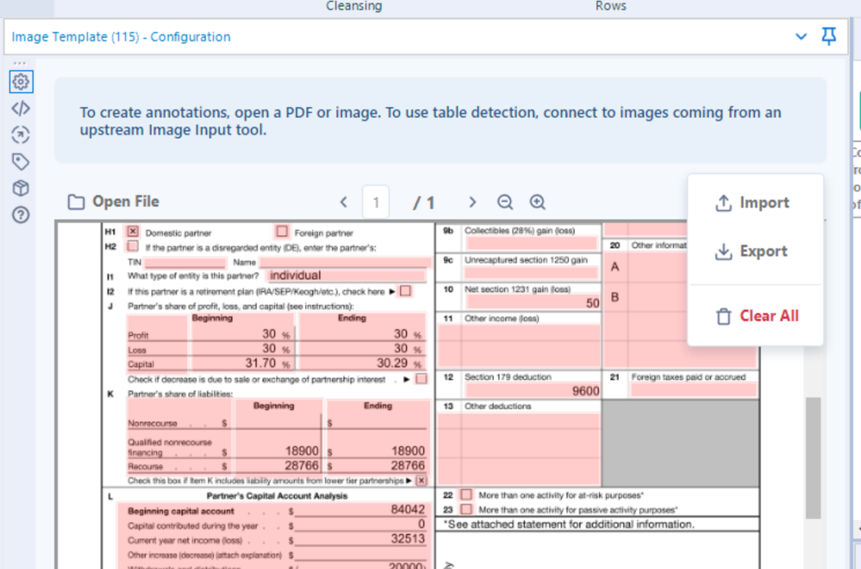This screenshot has height=569, width=861.
Task: Go to next page arrow
Action: click(472, 202)
